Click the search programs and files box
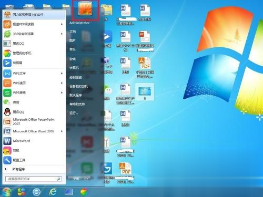The width and height of the screenshot is (263, 197). click(x=33, y=179)
